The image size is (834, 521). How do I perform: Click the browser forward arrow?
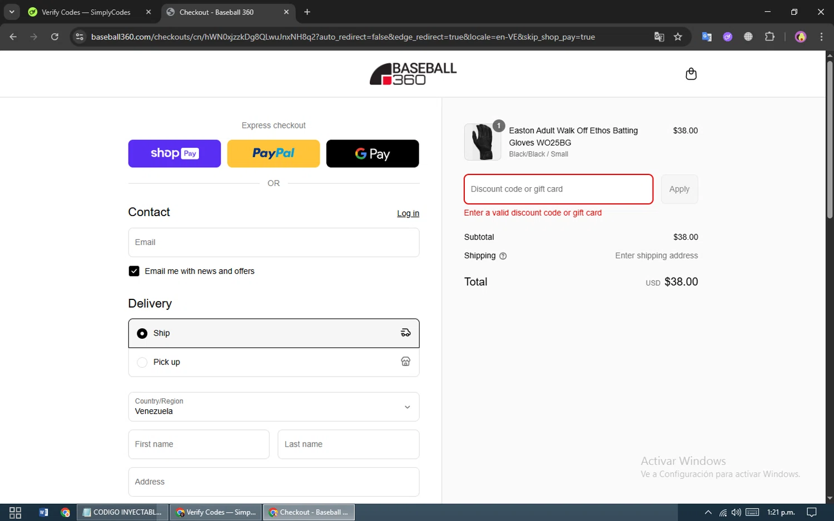click(x=34, y=37)
